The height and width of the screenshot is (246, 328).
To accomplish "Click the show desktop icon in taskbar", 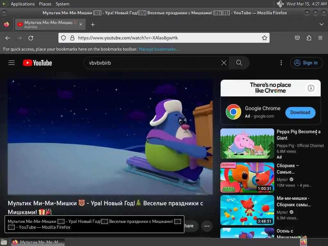I will point(4,242).
